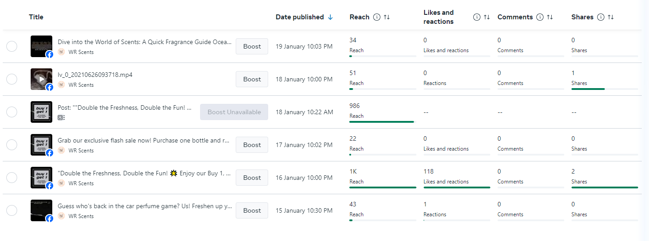Toggle Date published sort order arrow

pyautogui.click(x=330, y=17)
